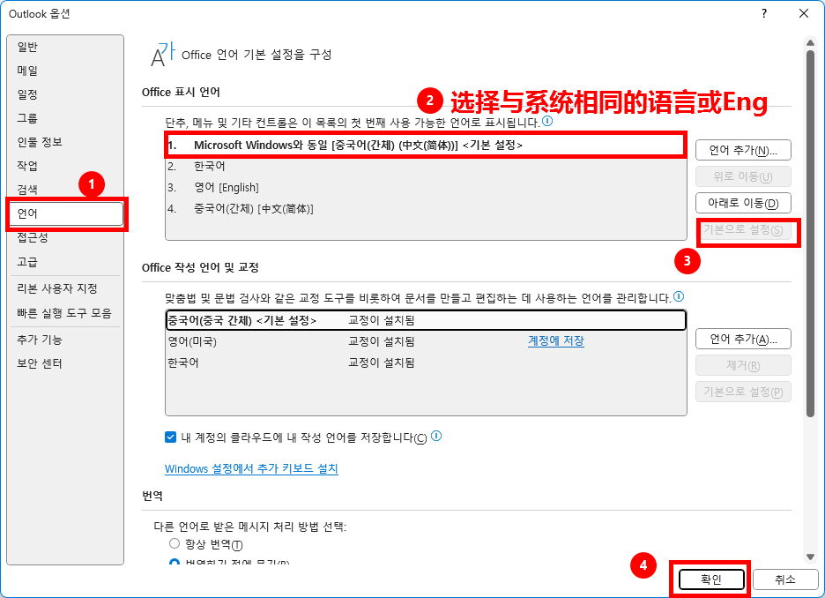Confirm with the 확인 button
Viewport: 825px width, 598px height.
711,579
